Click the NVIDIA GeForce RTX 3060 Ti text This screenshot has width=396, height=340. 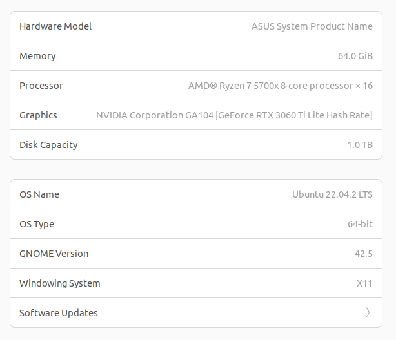click(234, 115)
